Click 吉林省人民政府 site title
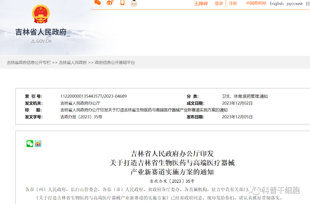310x204 pixels. [x=41, y=32]
